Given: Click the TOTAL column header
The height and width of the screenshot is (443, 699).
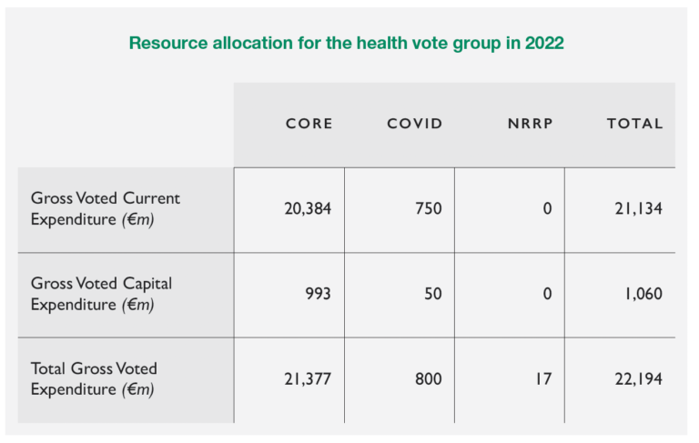Looking at the screenshot, I should pyautogui.click(x=634, y=124).
